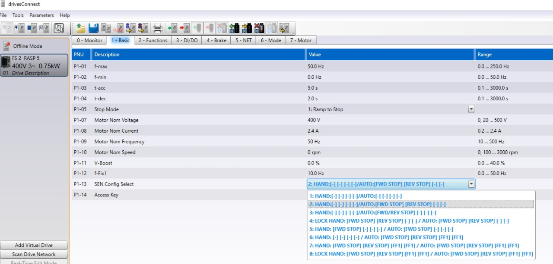Click the printer icon in toolbar
The height and width of the screenshot is (264, 553).
(158, 28)
